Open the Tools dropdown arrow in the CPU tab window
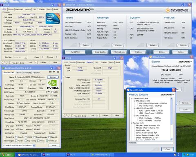The width and height of the screenshot is (196, 157). [36, 62]
